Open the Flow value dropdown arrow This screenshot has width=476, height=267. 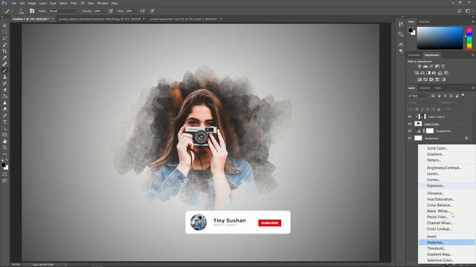click(135, 11)
